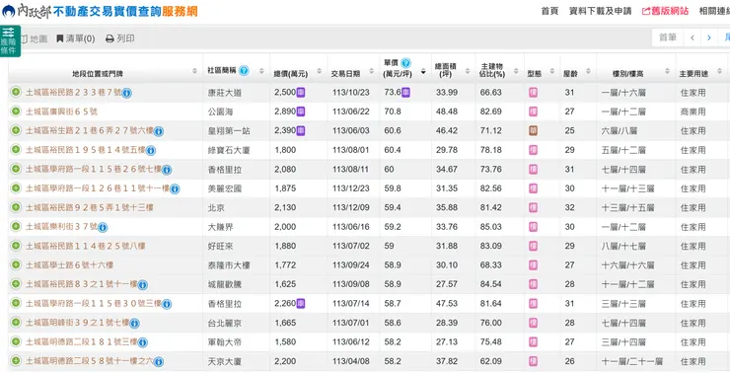The height and width of the screenshot is (373, 730).
Task: Click info icon beside 土城區明德路二段58號十一樓之六
Action: click(x=158, y=362)
